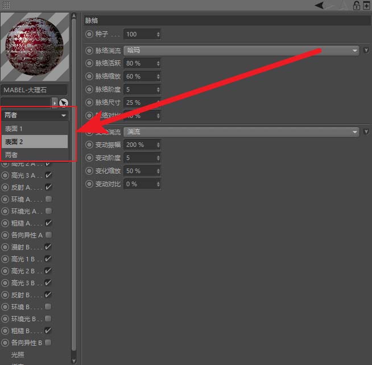This screenshot has width=372, height=365.
Task: Click the animation dot beside 种子
Action: pyautogui.click(x=89, y=34)
